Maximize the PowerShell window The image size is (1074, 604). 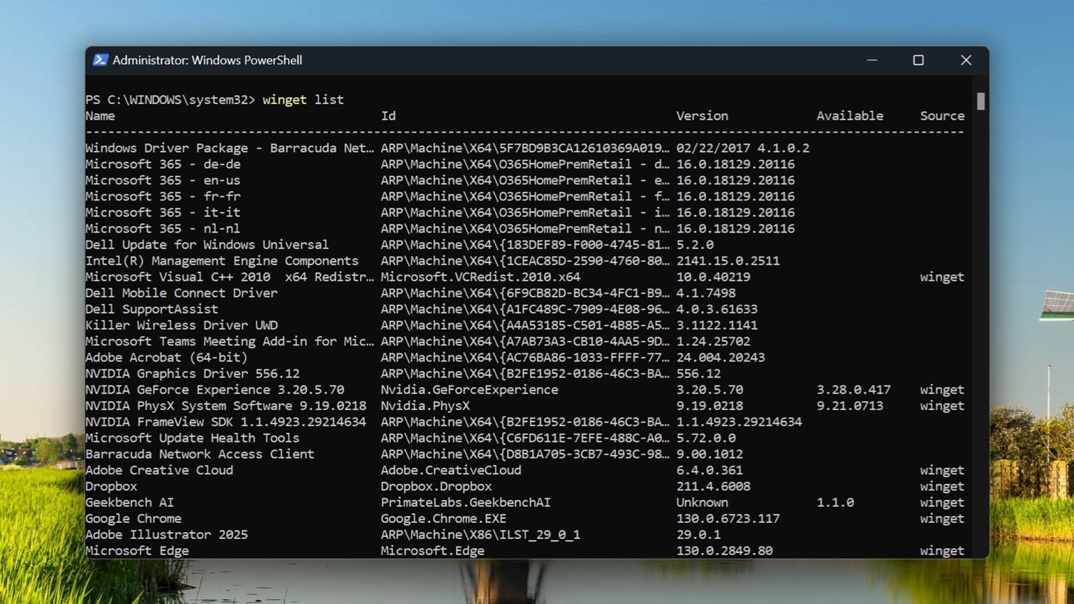pos(919,60)
